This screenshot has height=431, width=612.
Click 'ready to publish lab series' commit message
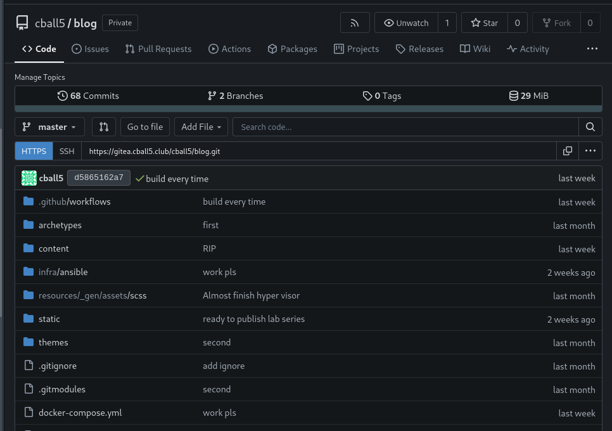point(253,319)
